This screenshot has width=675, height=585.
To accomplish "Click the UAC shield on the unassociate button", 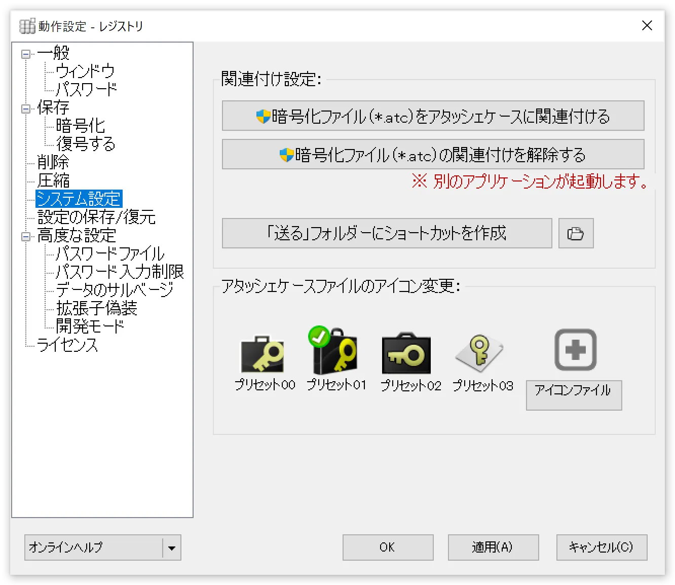I will point(286,155).
